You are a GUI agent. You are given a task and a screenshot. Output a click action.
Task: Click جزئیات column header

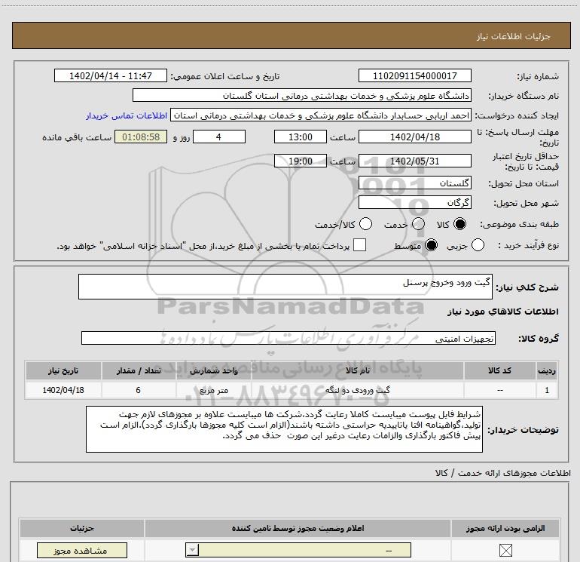point(82,528)
